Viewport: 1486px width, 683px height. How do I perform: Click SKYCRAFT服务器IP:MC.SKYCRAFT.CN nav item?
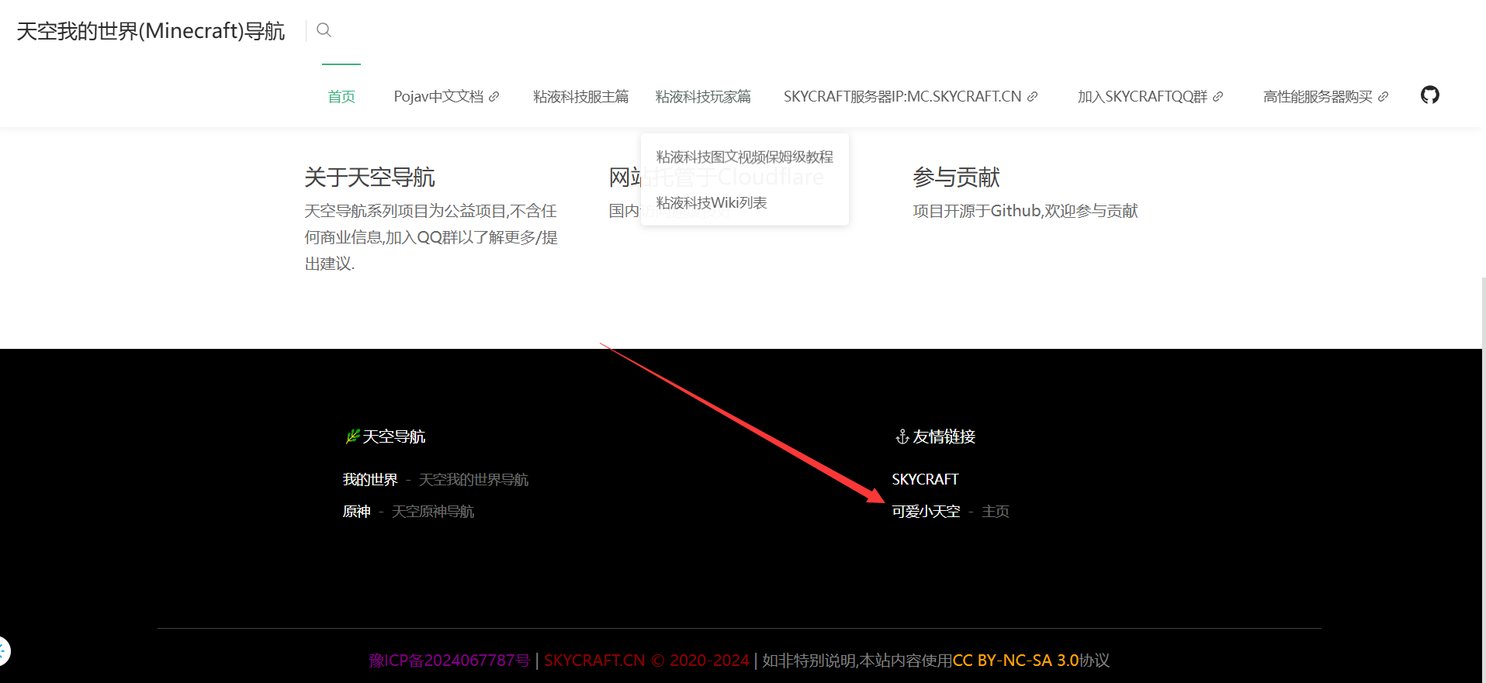902,97
